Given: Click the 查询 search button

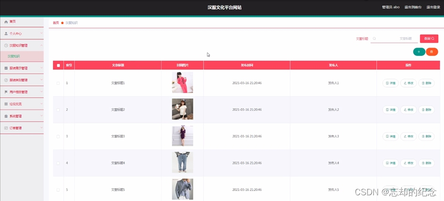Looking at the screenshot, I should coord(429,39).
